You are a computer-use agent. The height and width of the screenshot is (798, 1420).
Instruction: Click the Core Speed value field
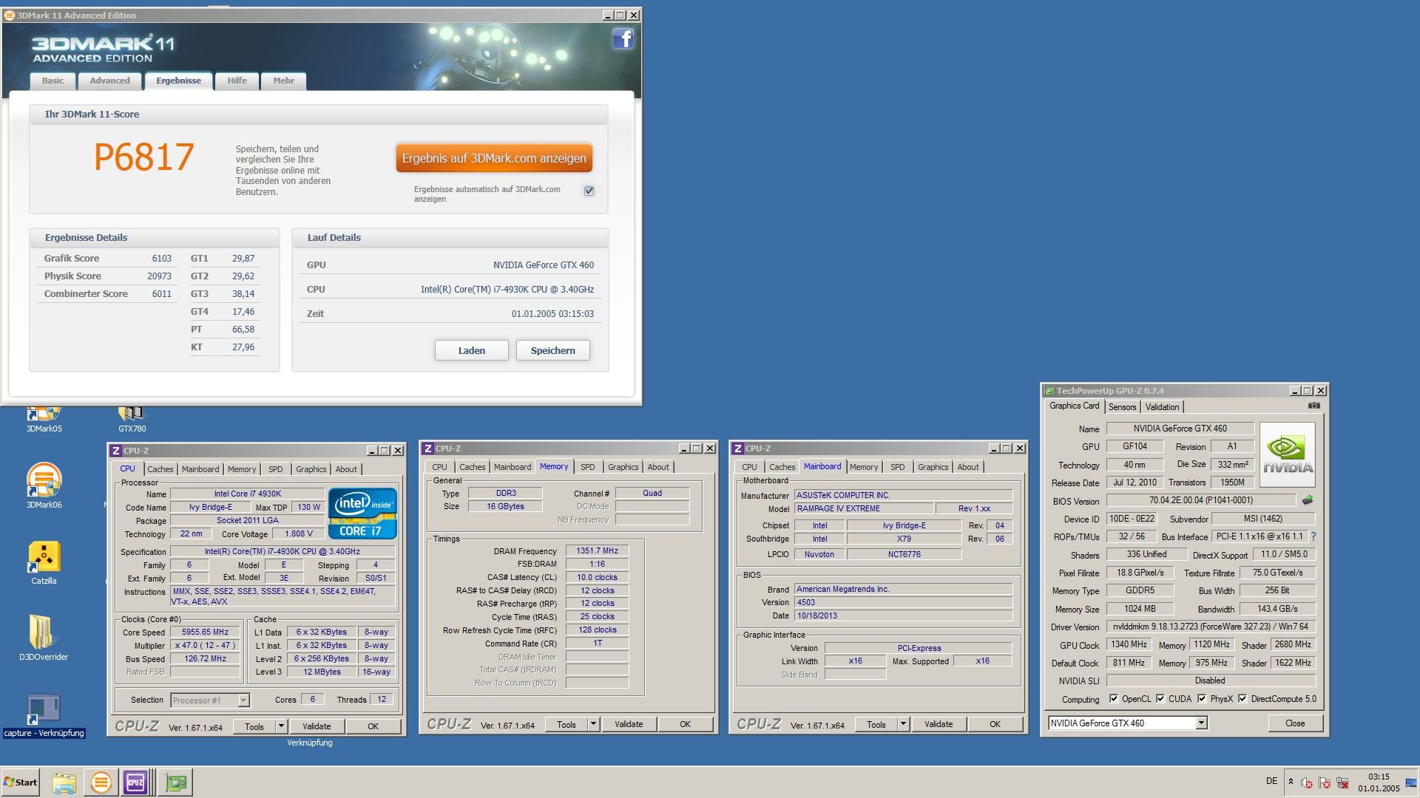click(x=205, y=632)
